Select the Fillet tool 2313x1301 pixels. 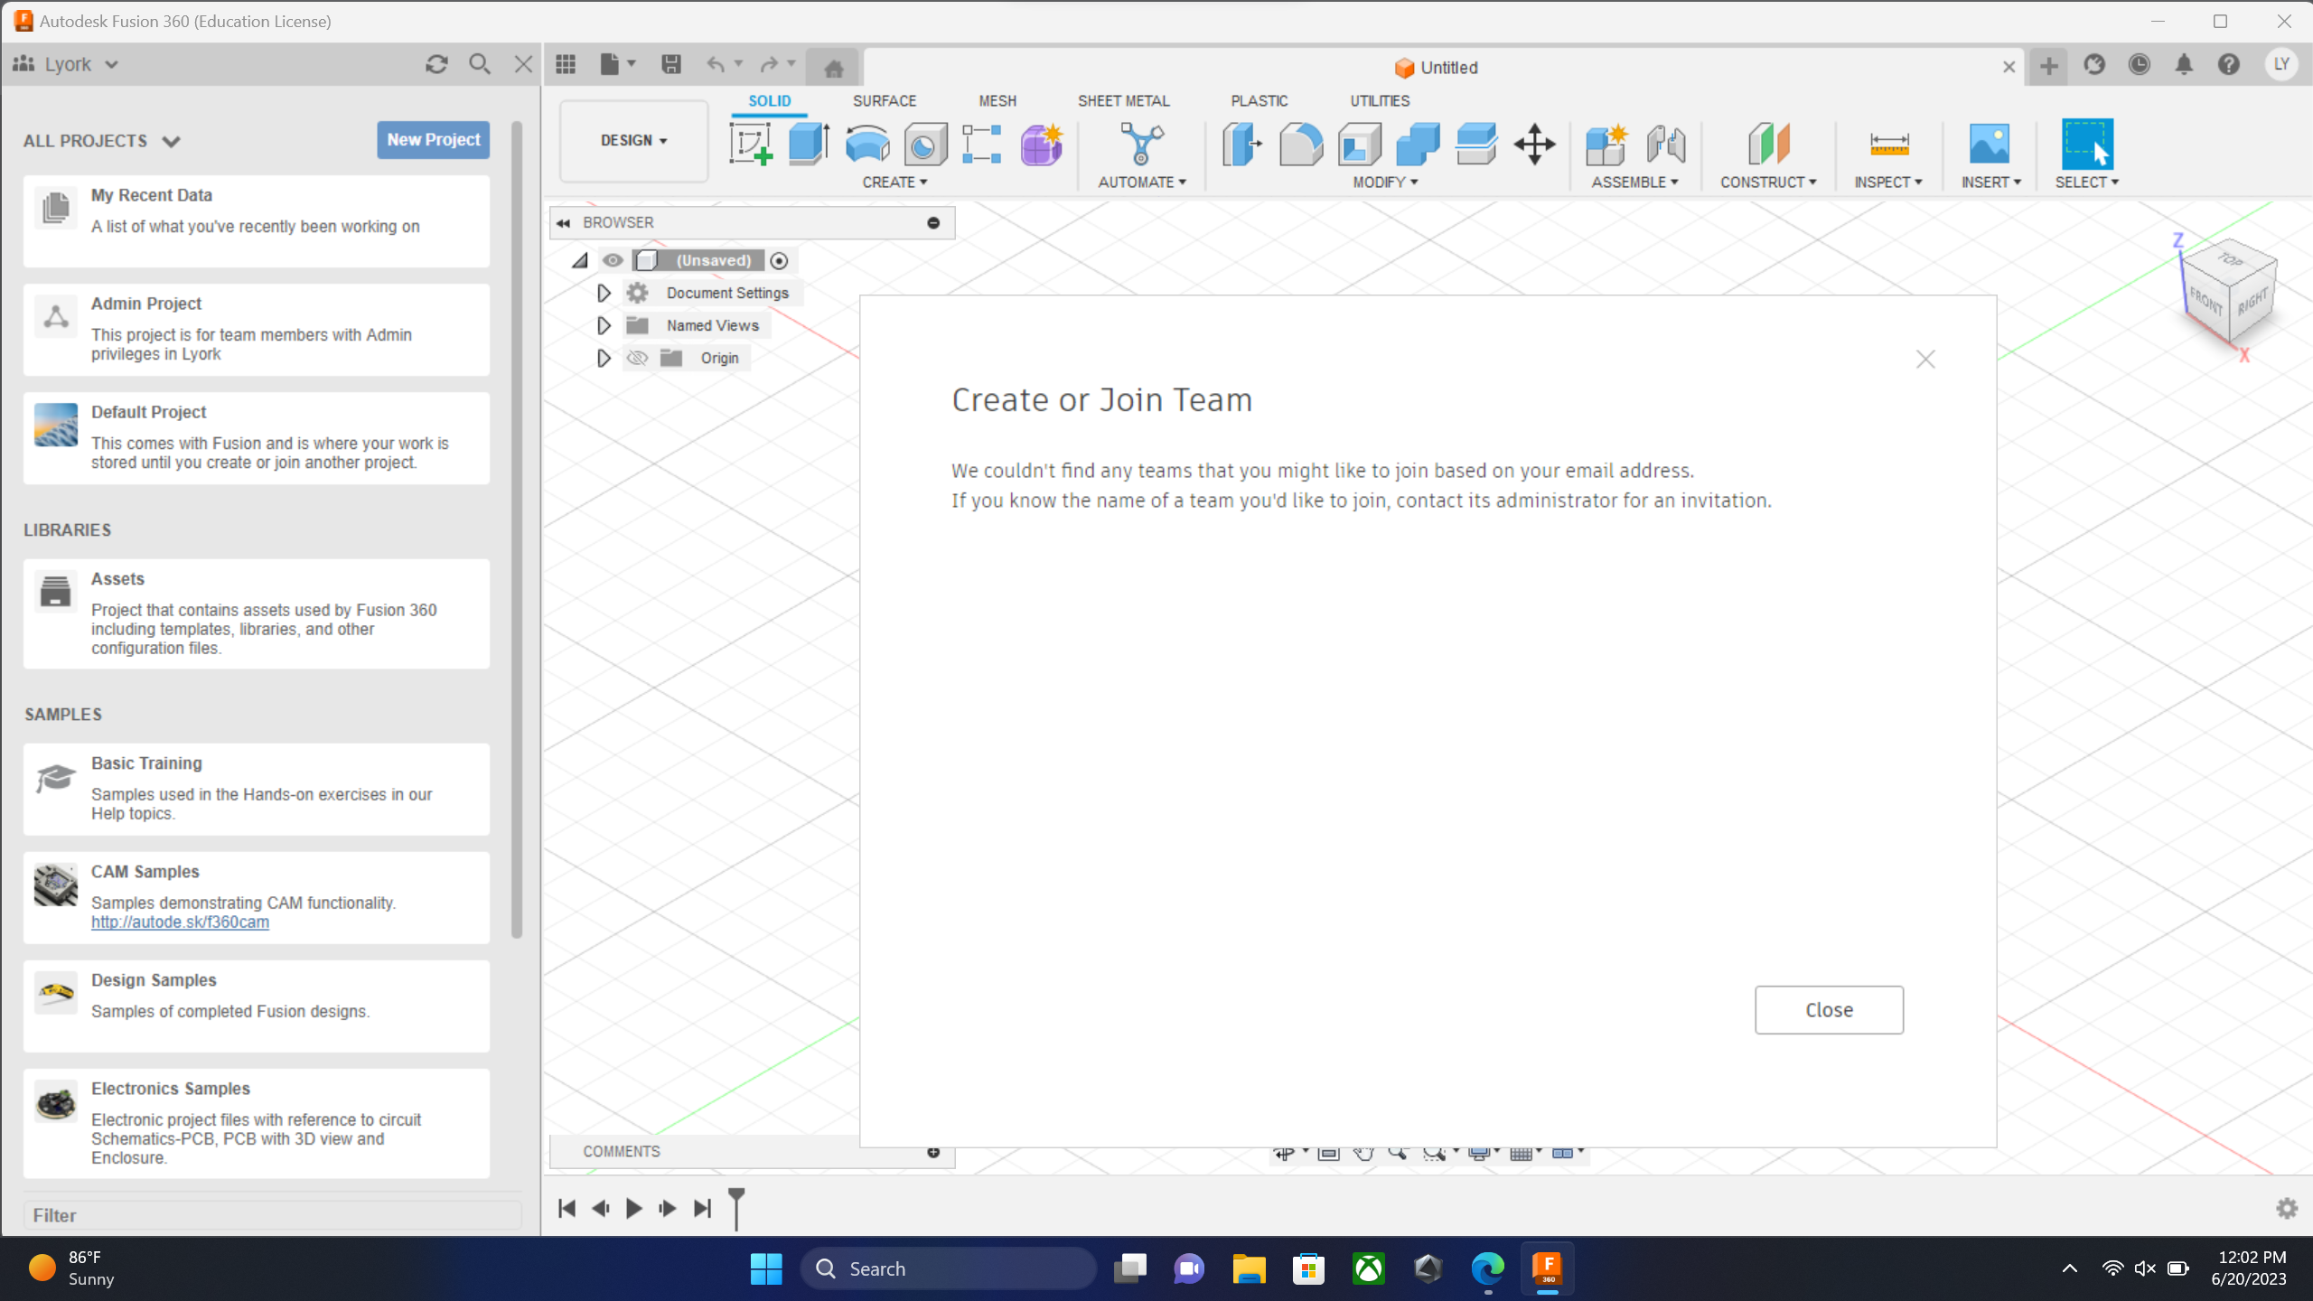pos(1301,145)
